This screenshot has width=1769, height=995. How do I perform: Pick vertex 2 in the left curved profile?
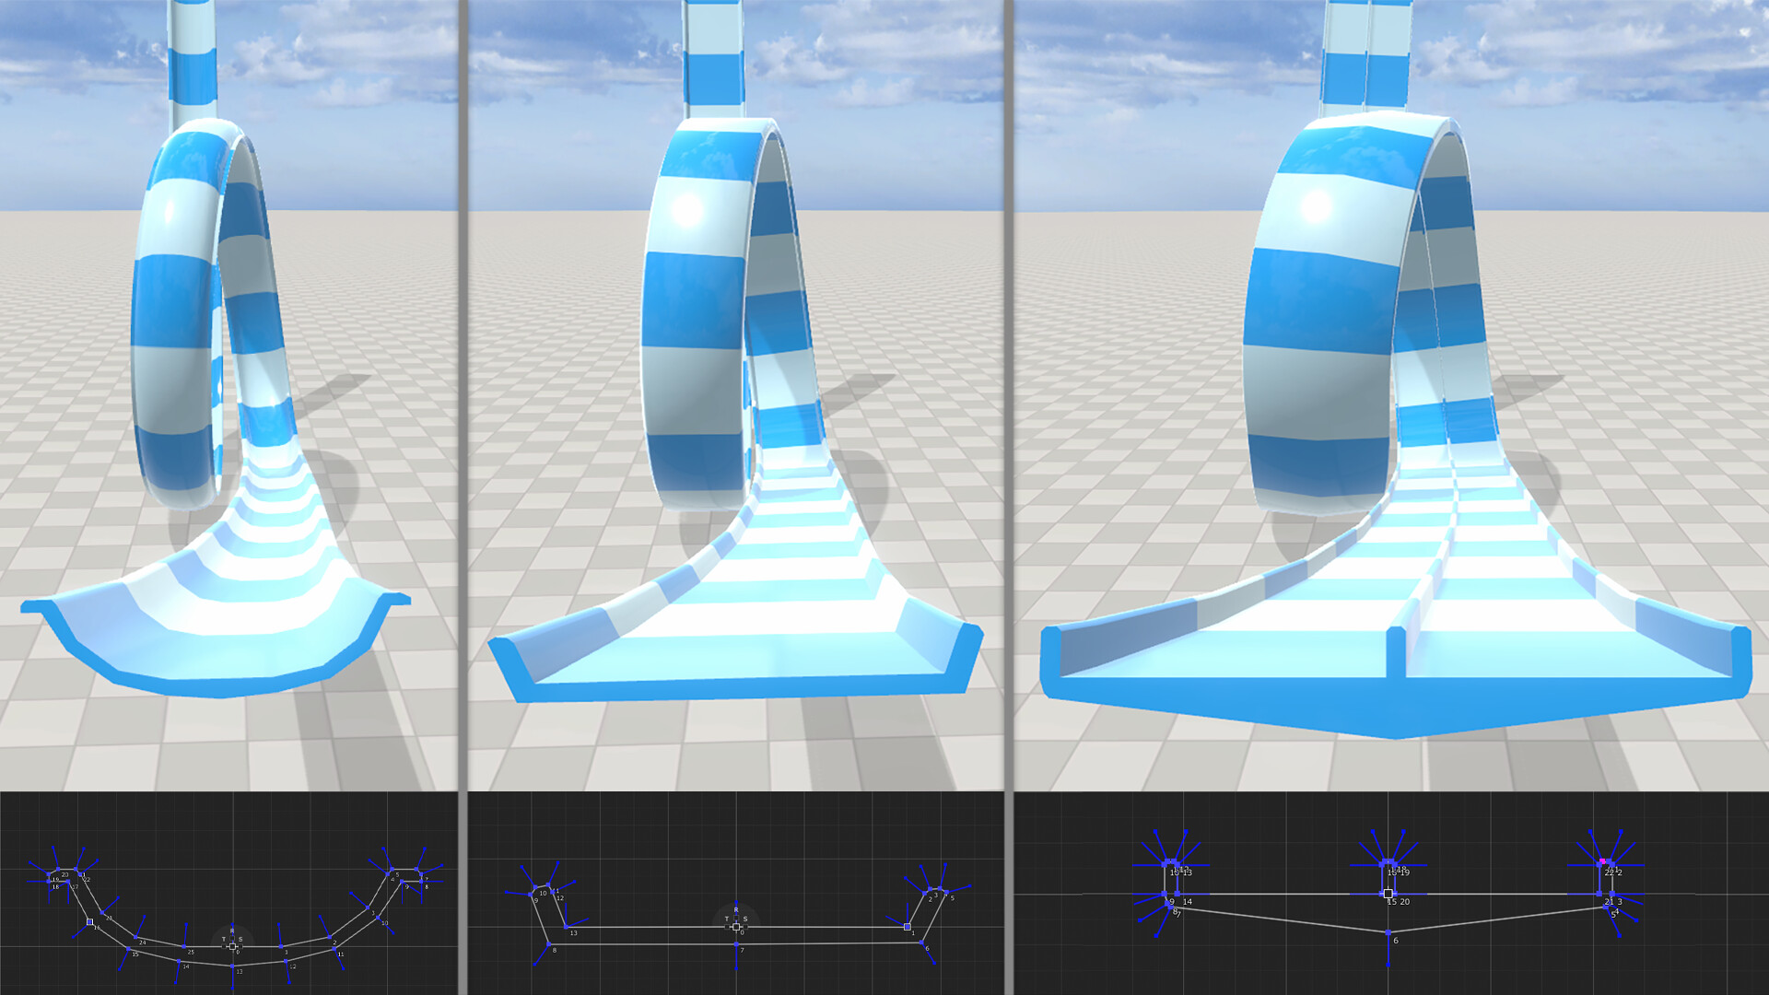pyautogui.click(x=330, y=937)
